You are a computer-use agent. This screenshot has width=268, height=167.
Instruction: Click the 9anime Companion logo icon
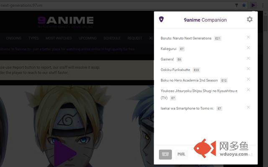coord(161,19)
